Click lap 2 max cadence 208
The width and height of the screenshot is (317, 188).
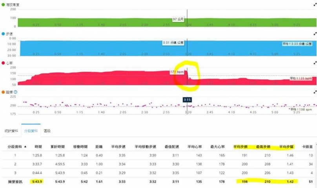[268, 164]
